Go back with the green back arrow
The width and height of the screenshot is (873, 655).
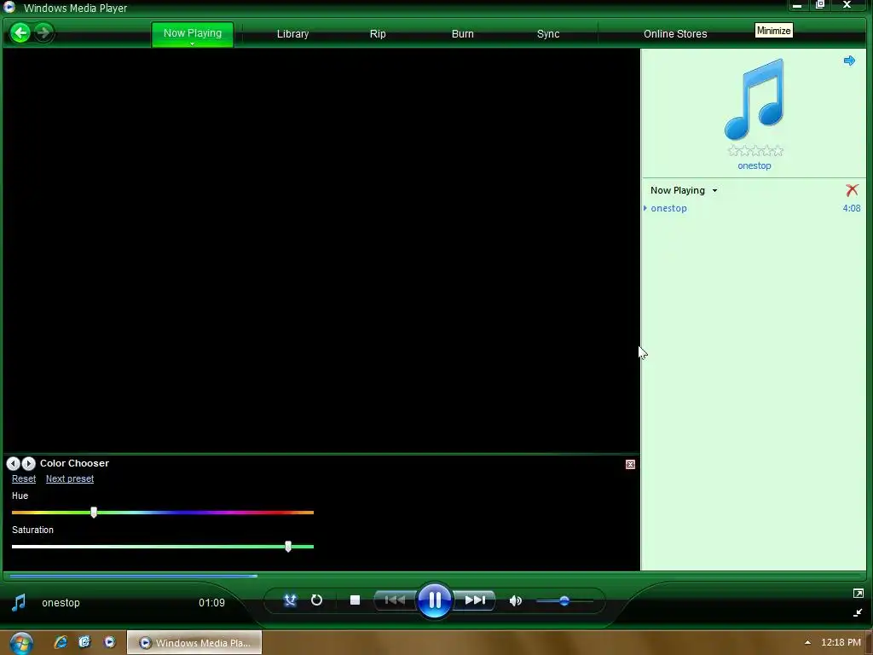20,33
